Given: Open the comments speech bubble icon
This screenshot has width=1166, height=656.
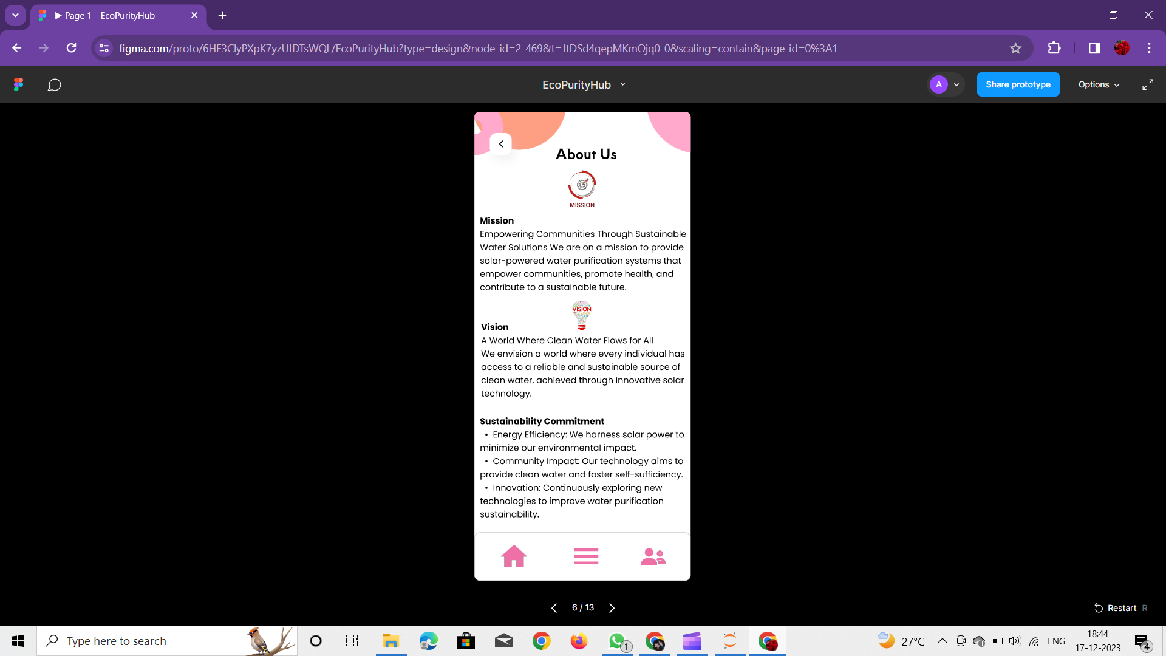Looking at the screenshot, I should pos(54,84).
